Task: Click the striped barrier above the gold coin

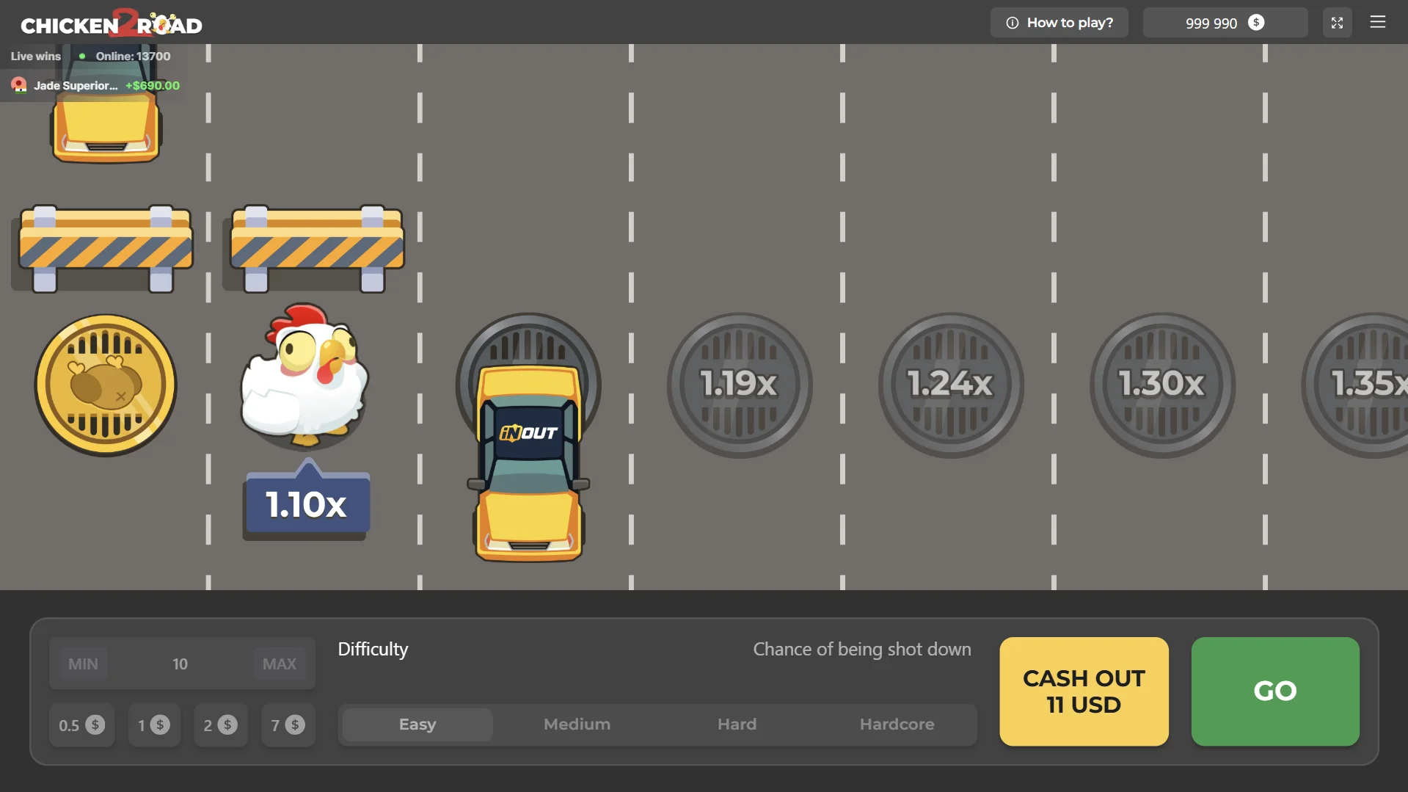Action: [106, 248]
